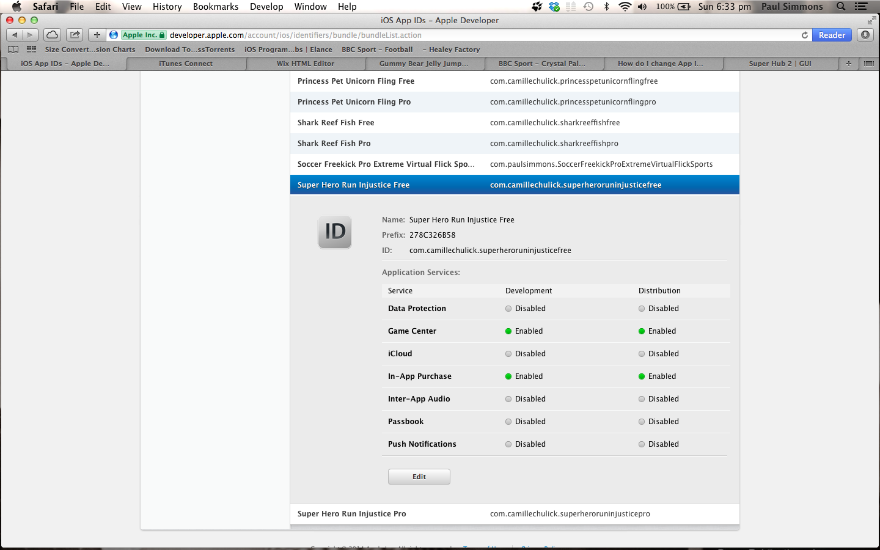Screen dimensions: 880x550
Task: Open the iOS Program...bs | Elance bookmark
Action: pyautogui.click(x=288, y=50)
